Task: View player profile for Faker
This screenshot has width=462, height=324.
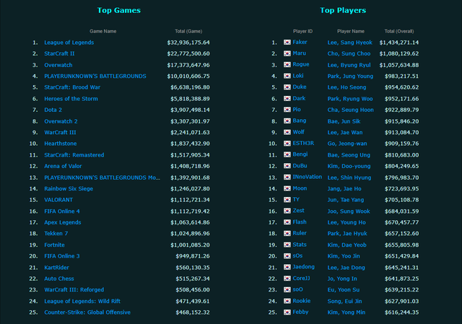Action: point(300,43)
